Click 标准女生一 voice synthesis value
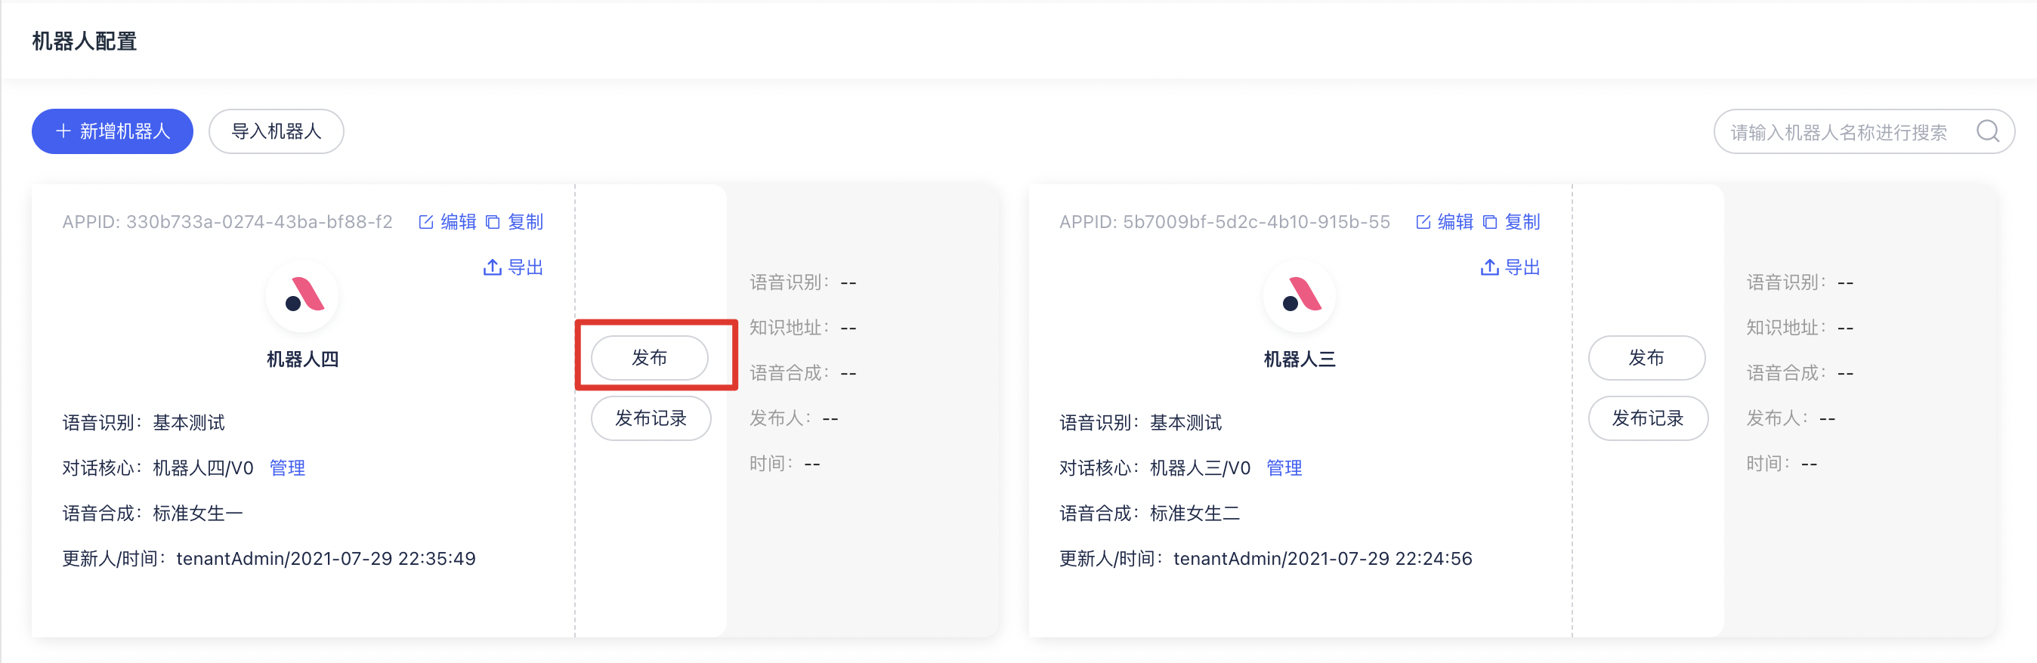 click(x=198, y=513)
